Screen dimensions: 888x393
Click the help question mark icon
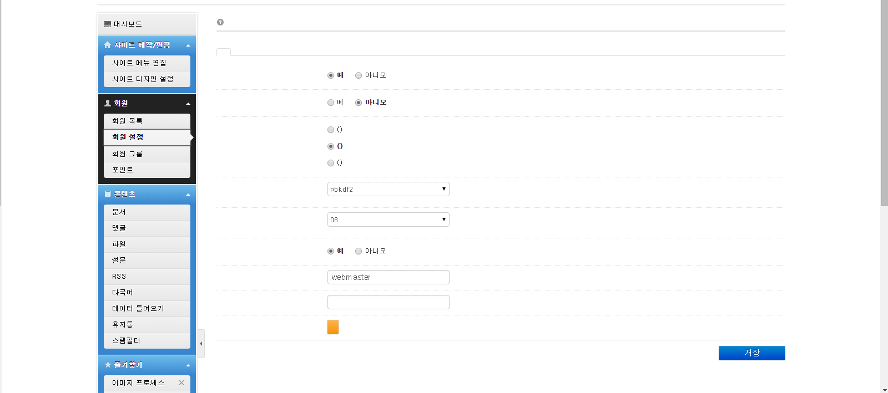(220, 22)
